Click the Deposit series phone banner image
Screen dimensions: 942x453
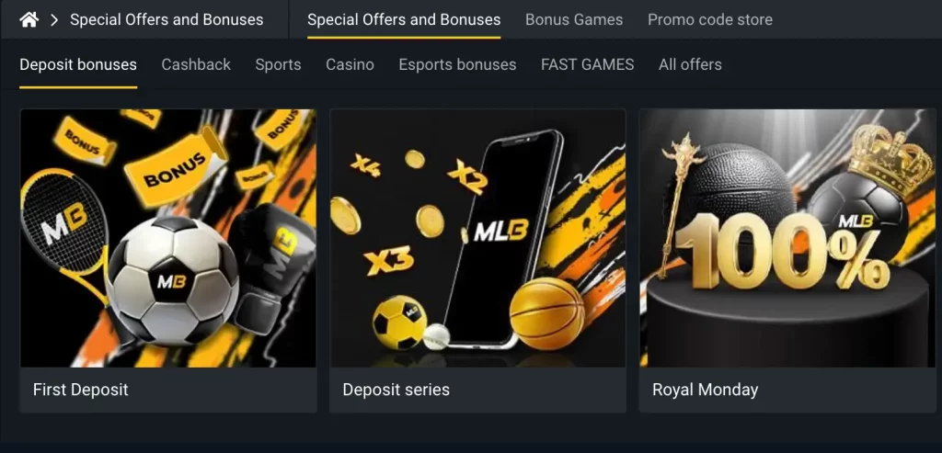point(477,238)
